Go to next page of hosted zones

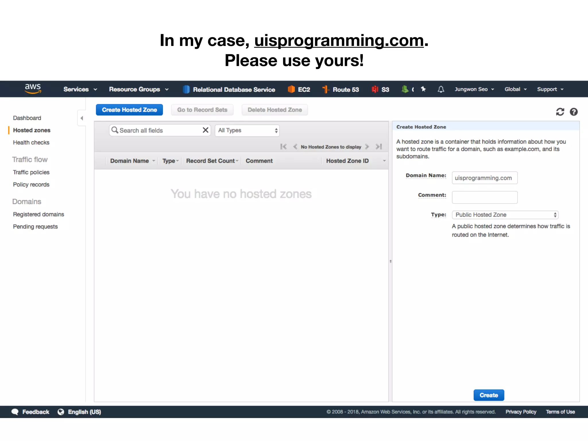click(367, 147)
